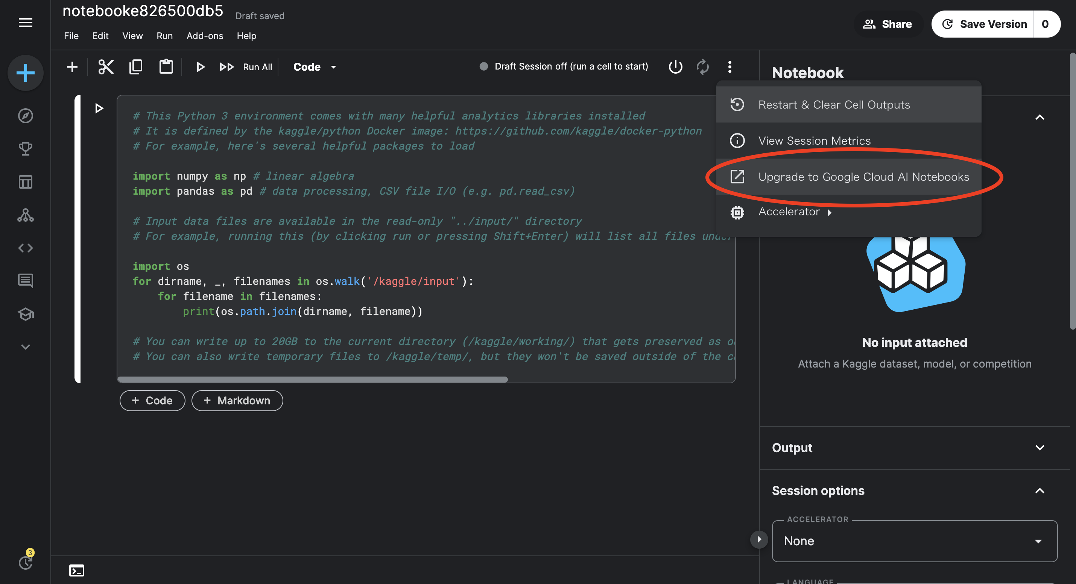This screenshot has height=584, width=1076.
Task: Add a Markdown cell below
Action: 237,401
